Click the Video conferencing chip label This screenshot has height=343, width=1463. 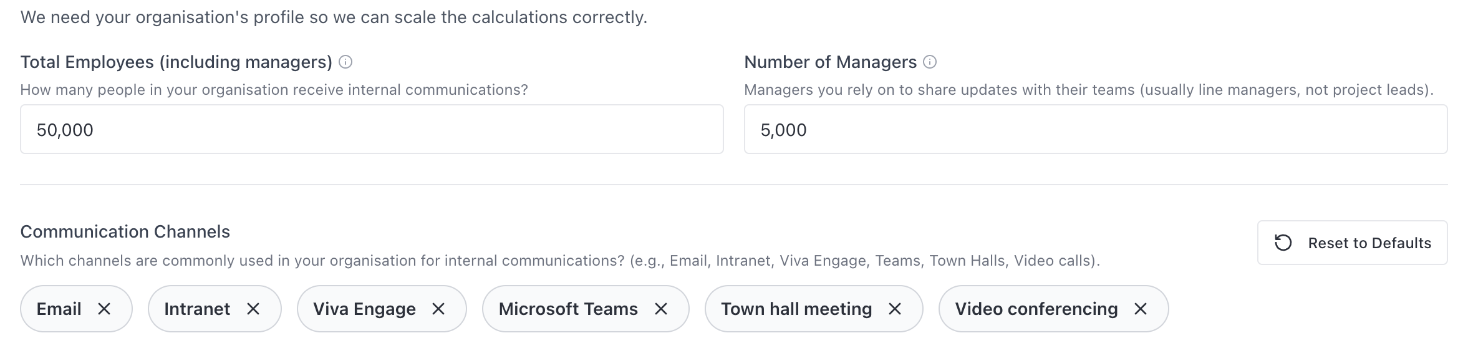click(1036, 309)
